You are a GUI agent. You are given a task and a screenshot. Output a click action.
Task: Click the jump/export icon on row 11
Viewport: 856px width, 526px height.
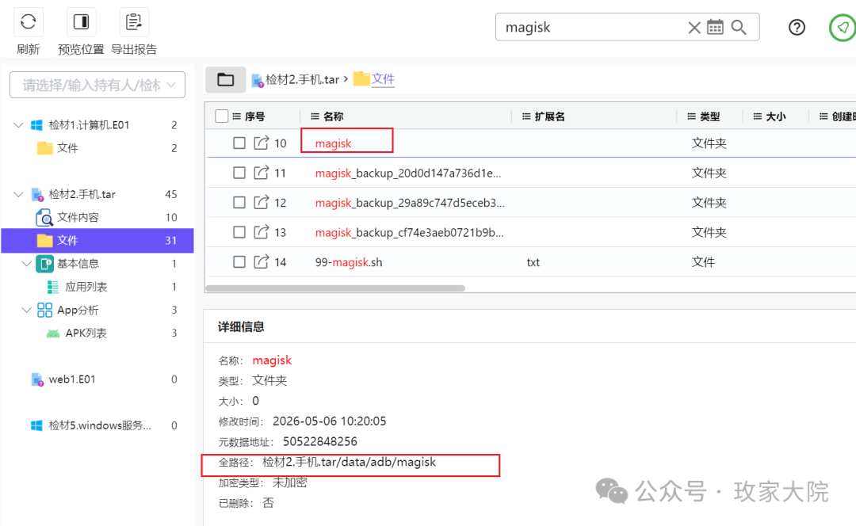pos(261,173)
